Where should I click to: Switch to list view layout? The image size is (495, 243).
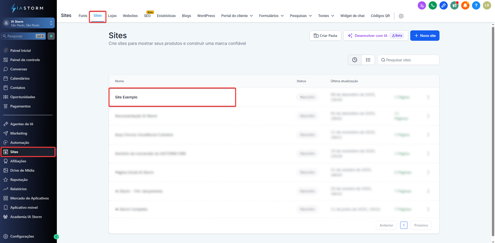[x=368, y=60]
